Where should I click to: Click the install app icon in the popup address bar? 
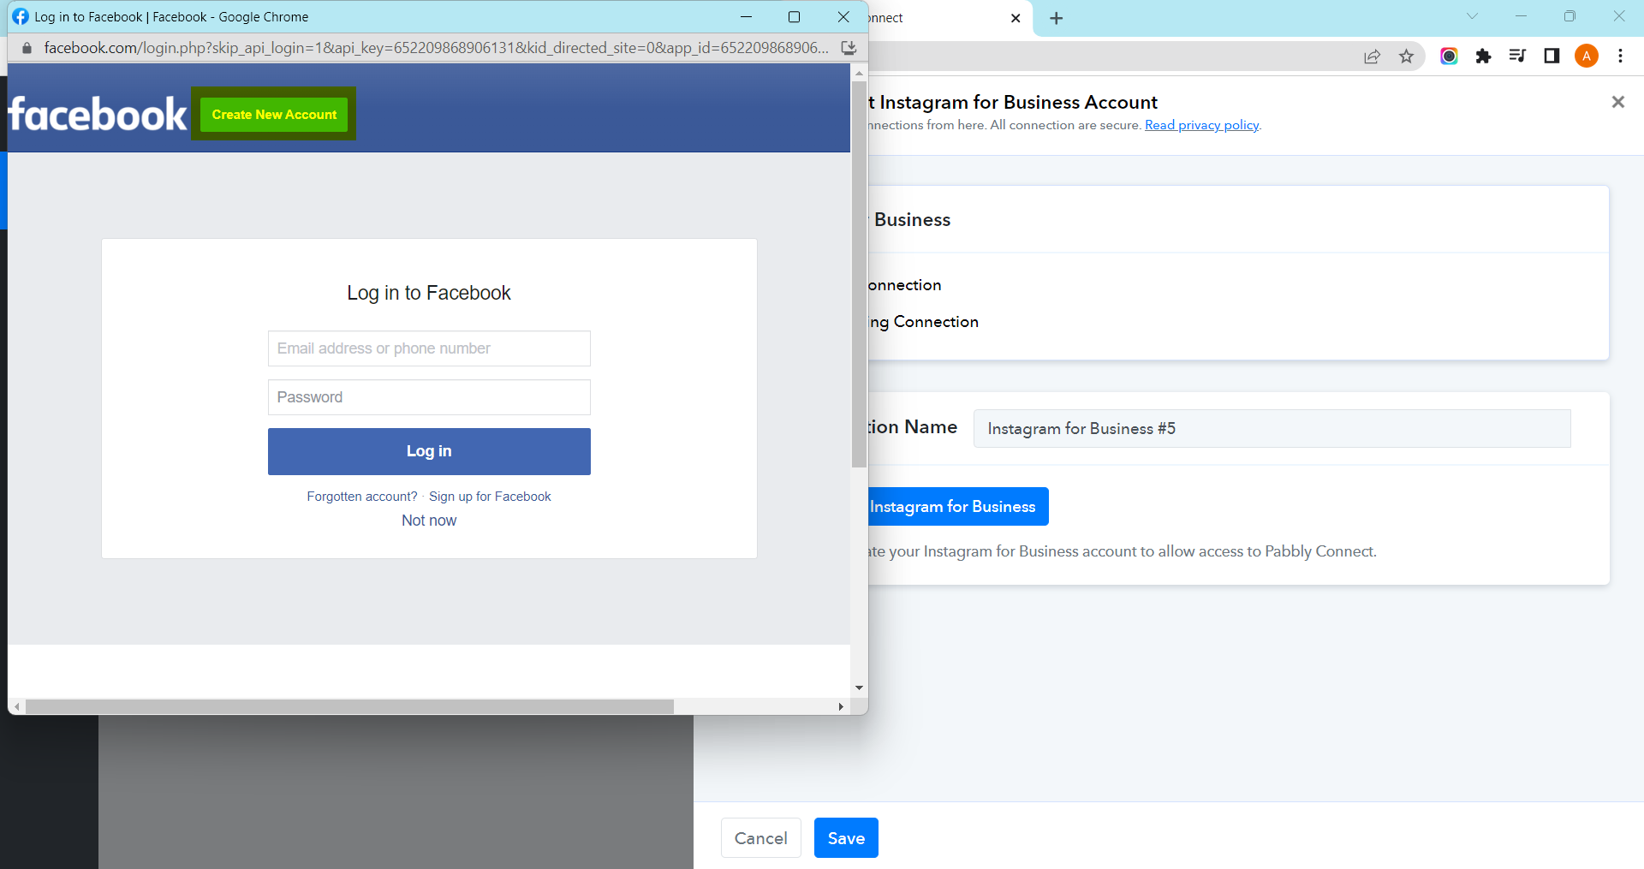(849, 48)
